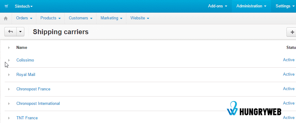Open the Royal Mail carrier link
Image resolution: width=296 pixels, height=123 pixels.
coord(26,75)
